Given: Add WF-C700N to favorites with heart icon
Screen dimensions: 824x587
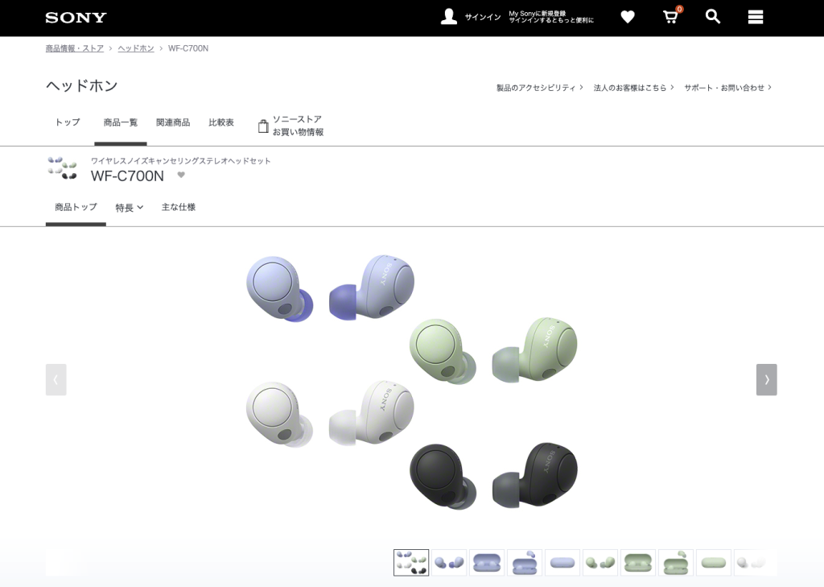Looking at the screenshot, I should 181,176.
